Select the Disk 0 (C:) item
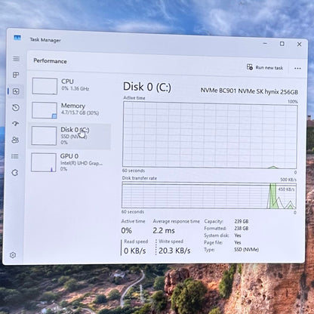The image size is (314, 314). (x=70, y=136)
